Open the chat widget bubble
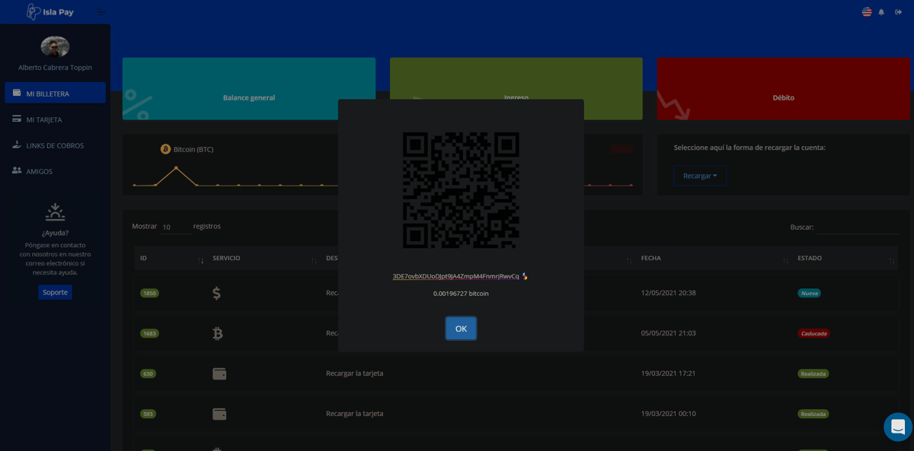Image resolution: width=914 pixels, height=451 pixels. click(898, 427)
